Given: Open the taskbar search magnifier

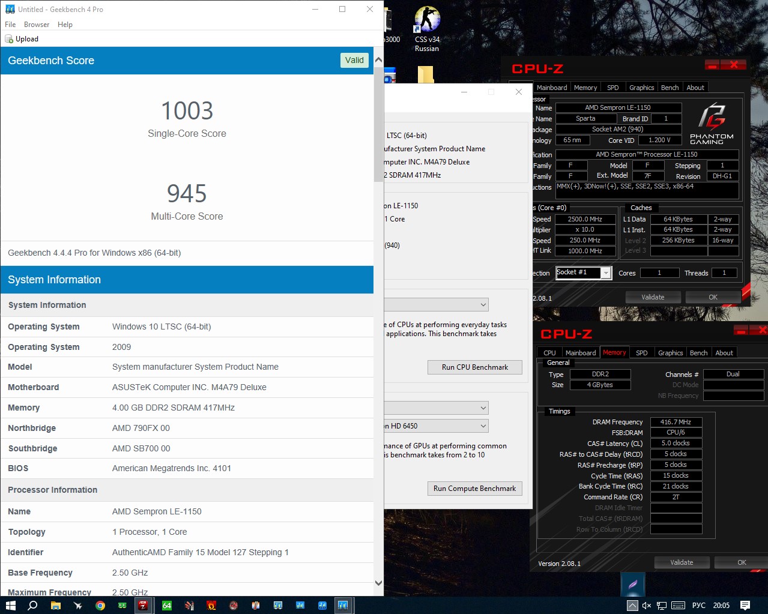Looking at the screenshot, I should point(33,605).
